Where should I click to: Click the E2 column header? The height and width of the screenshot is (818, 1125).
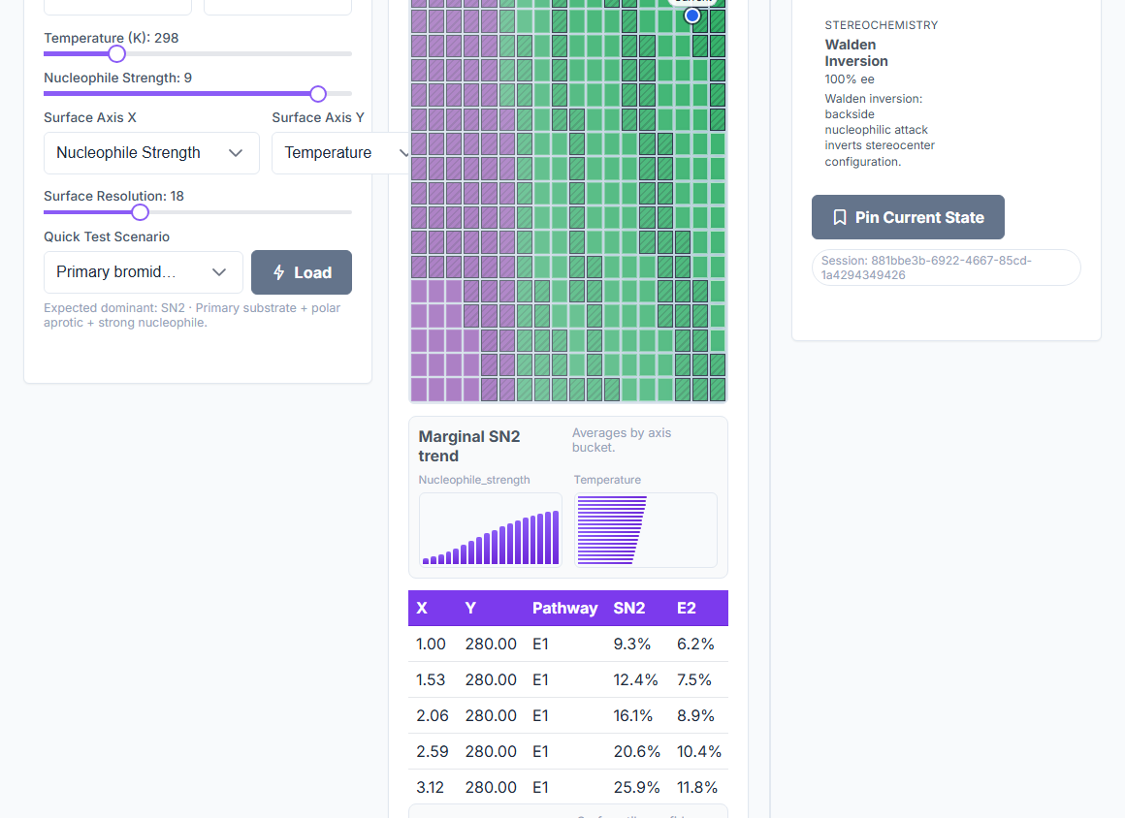coord(687,608)
